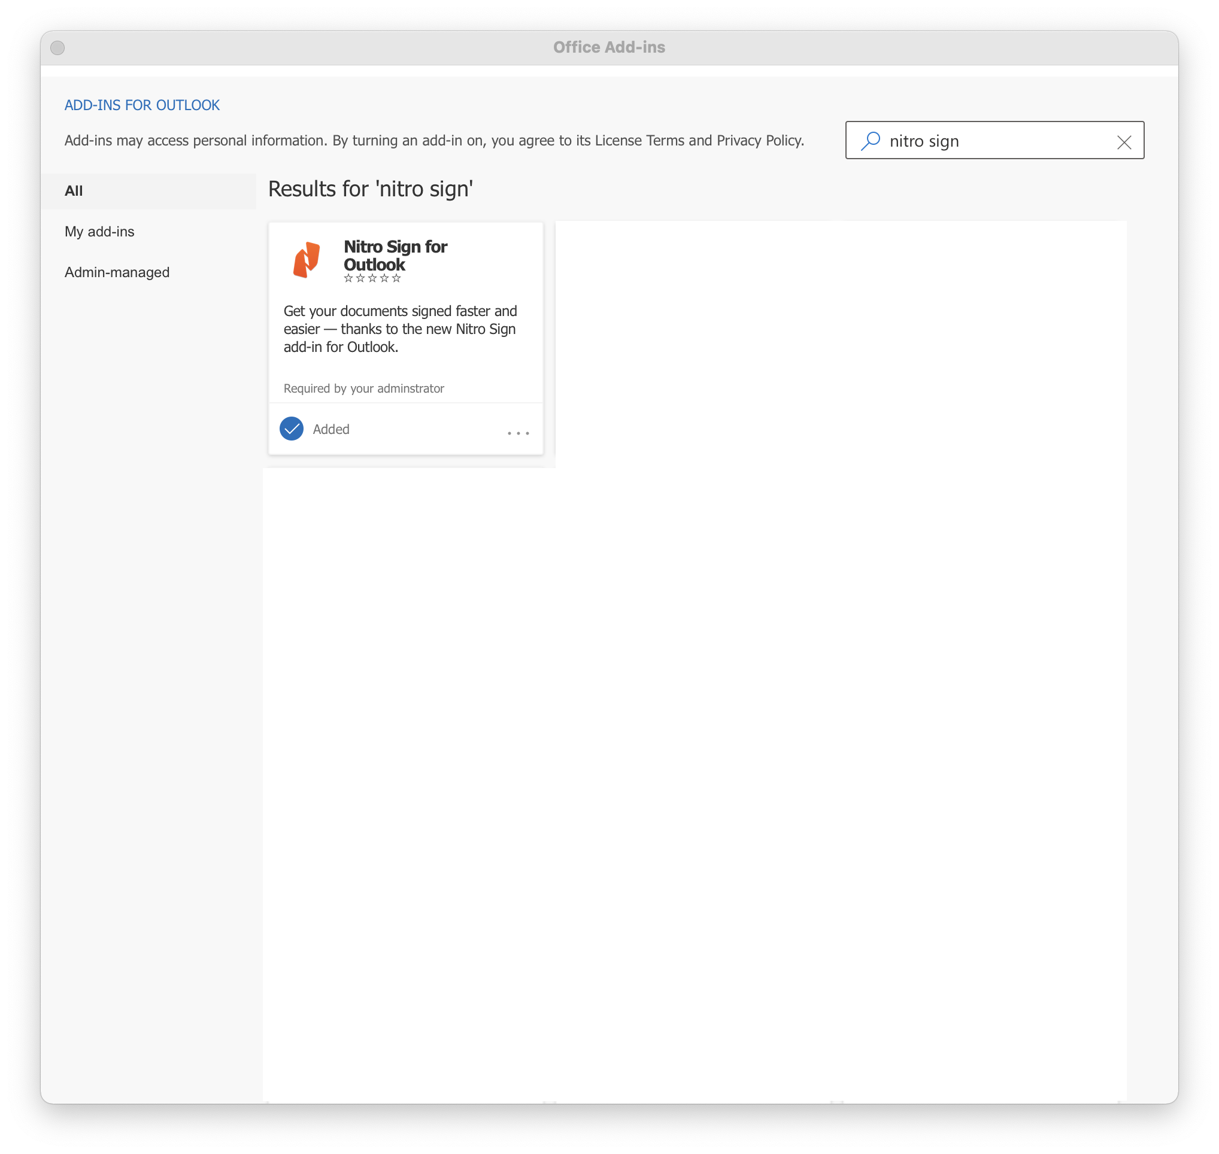Screen dimensions: 1219x1154
Task: Switch to the My add-ins tab
Action: click(x=99, y=231)
